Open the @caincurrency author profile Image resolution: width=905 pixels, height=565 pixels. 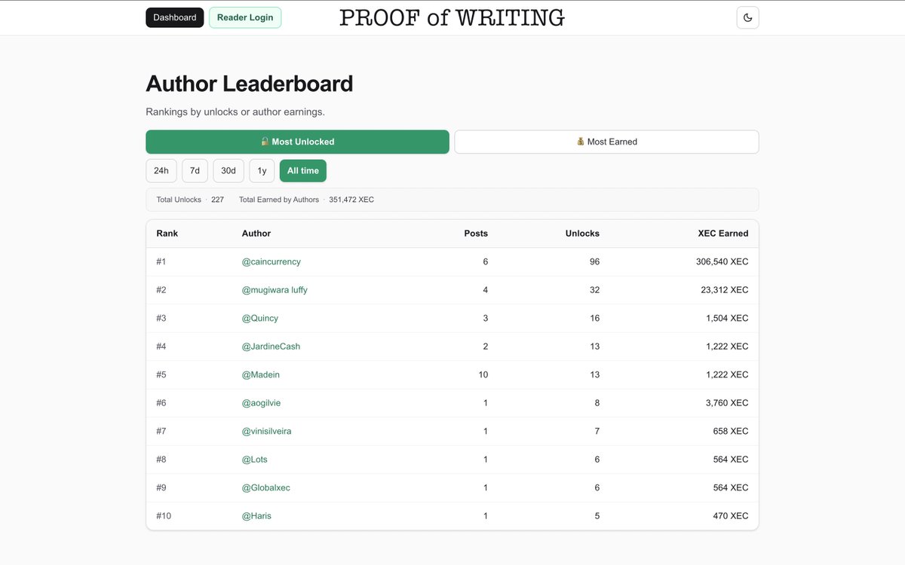tap(271, 261)
